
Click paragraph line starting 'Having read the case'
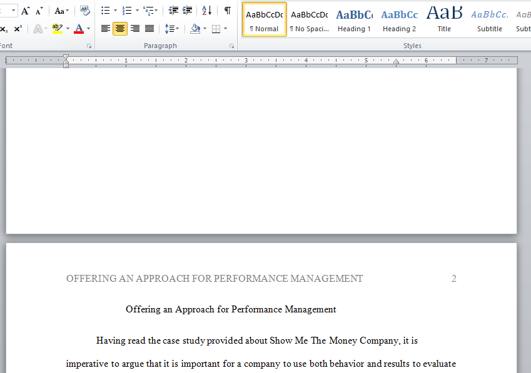click(256, 341)
